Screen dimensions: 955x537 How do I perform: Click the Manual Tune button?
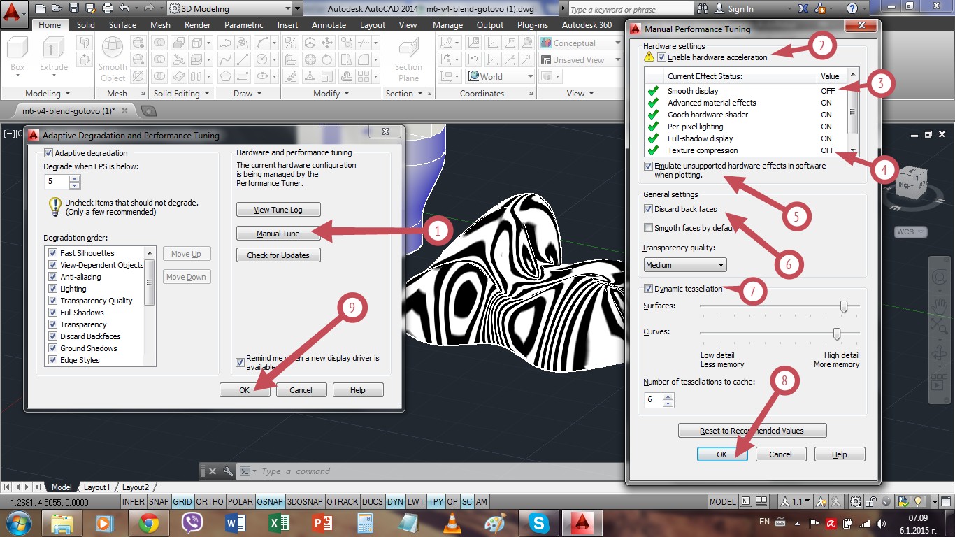click(278, 232)
